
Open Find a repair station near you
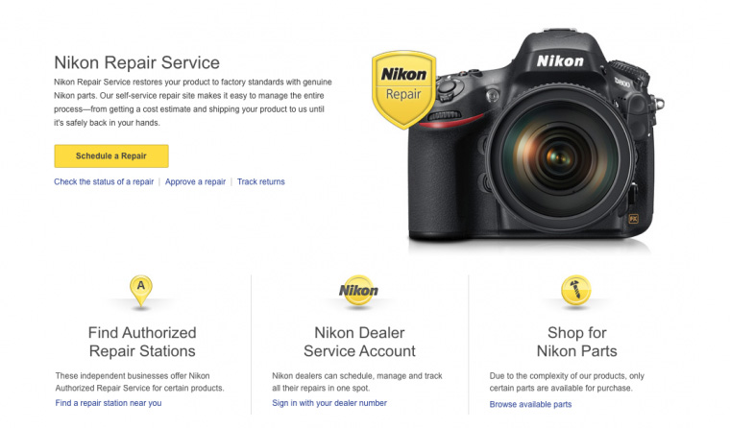(109, 403)
